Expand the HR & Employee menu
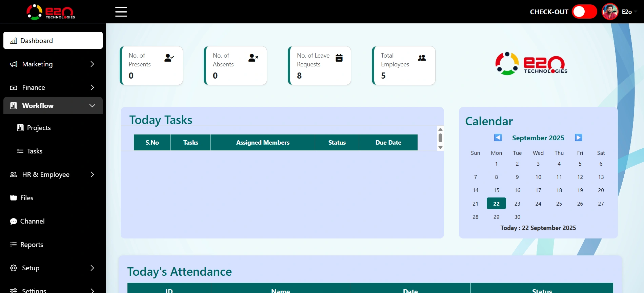This screenshot has height=293, width=644. point(53,174)
